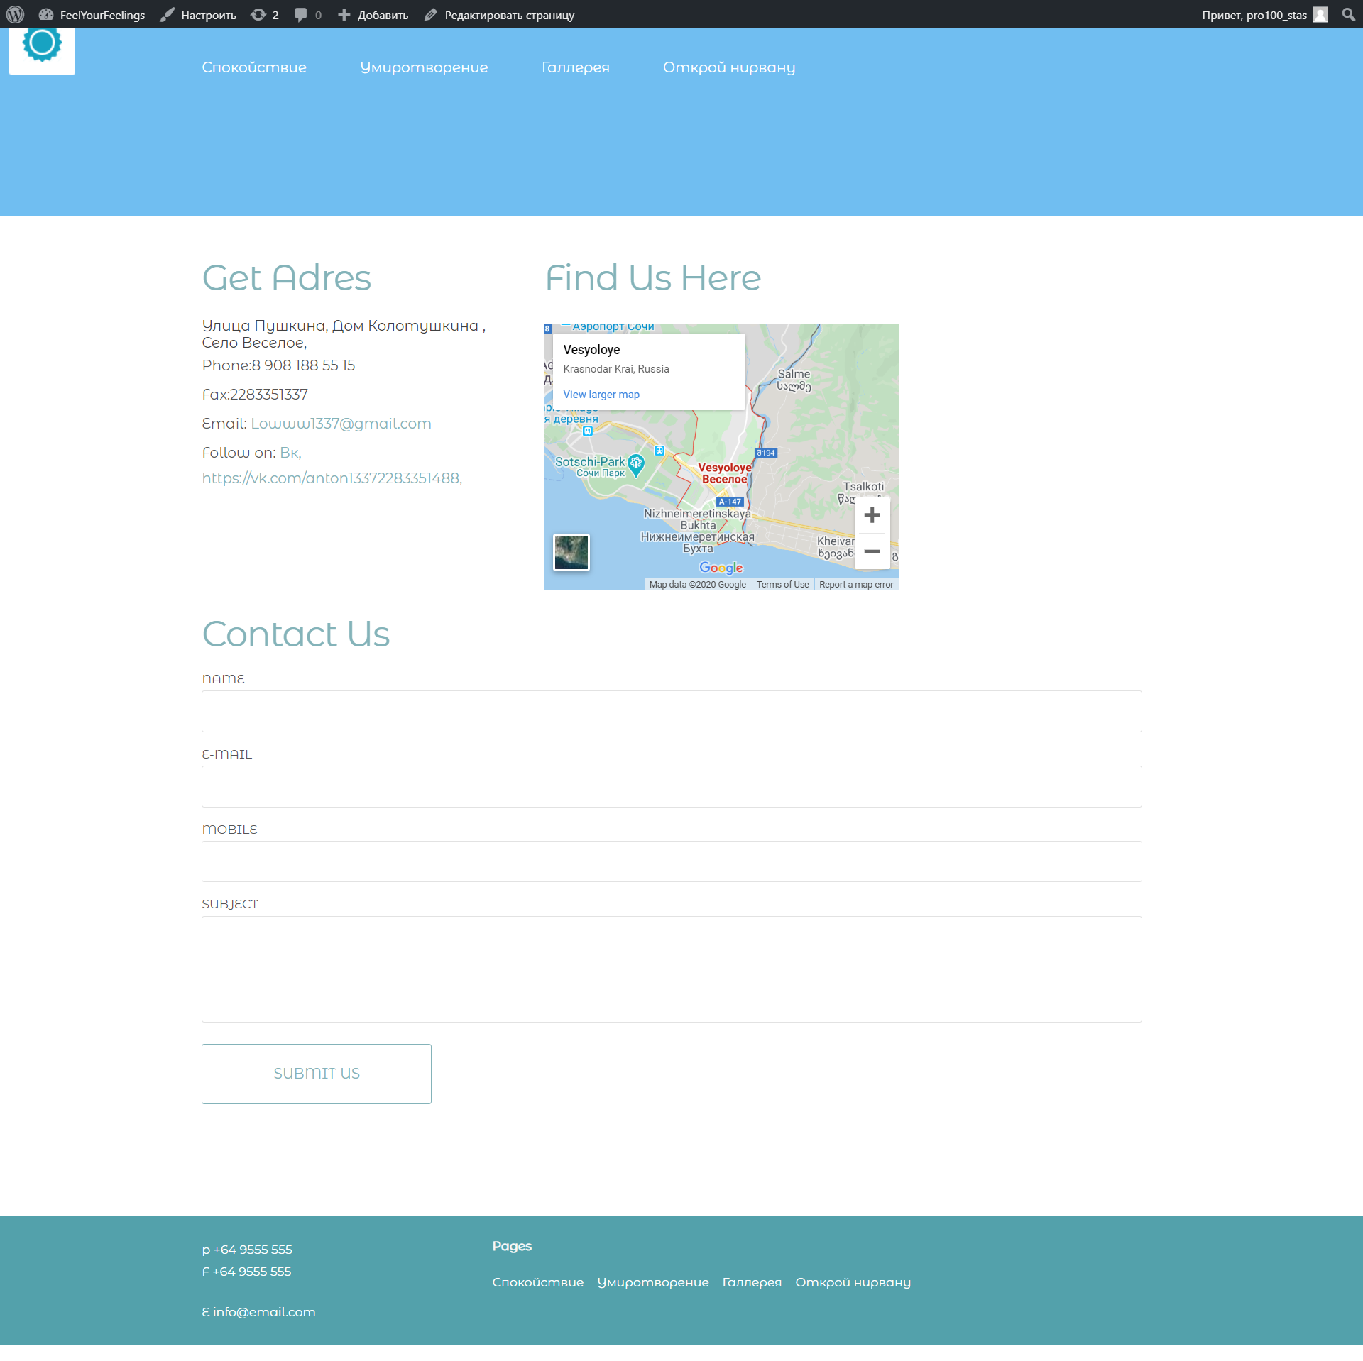Click the site logo badge
1363x1361 pixels.
[x=42, y=50]
